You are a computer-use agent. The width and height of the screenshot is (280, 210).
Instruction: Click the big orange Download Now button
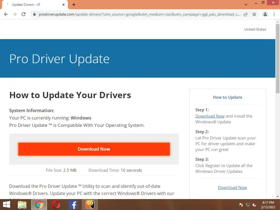pyautogui.click(x=94, y=149)
